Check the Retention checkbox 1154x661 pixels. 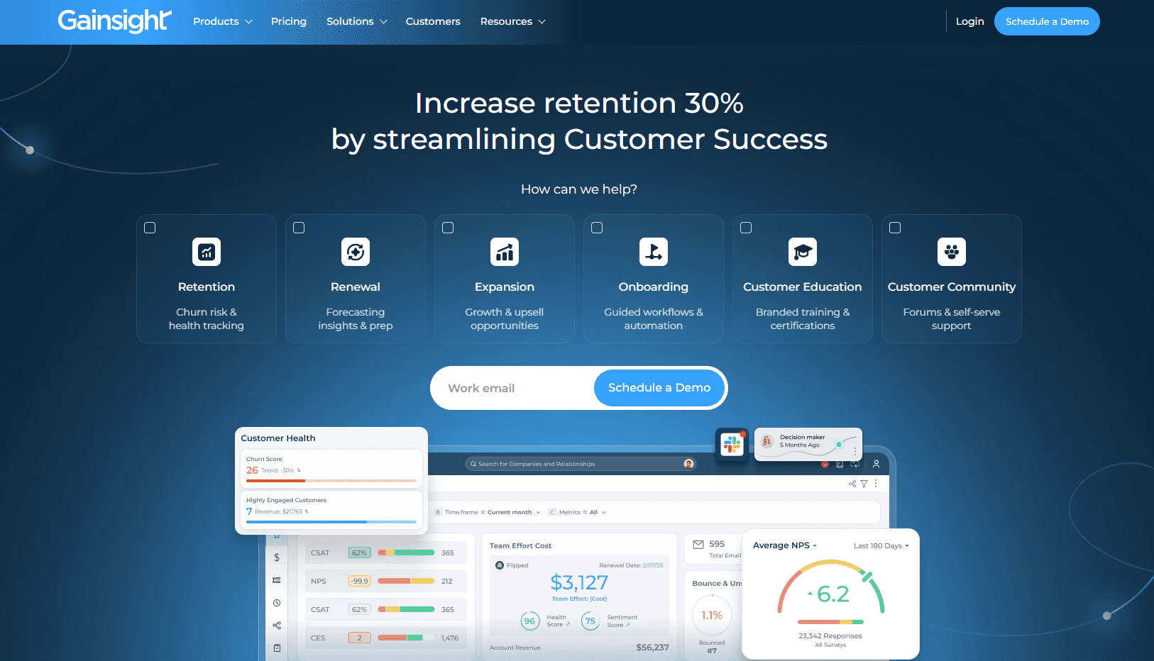click(x=150, y=228)
